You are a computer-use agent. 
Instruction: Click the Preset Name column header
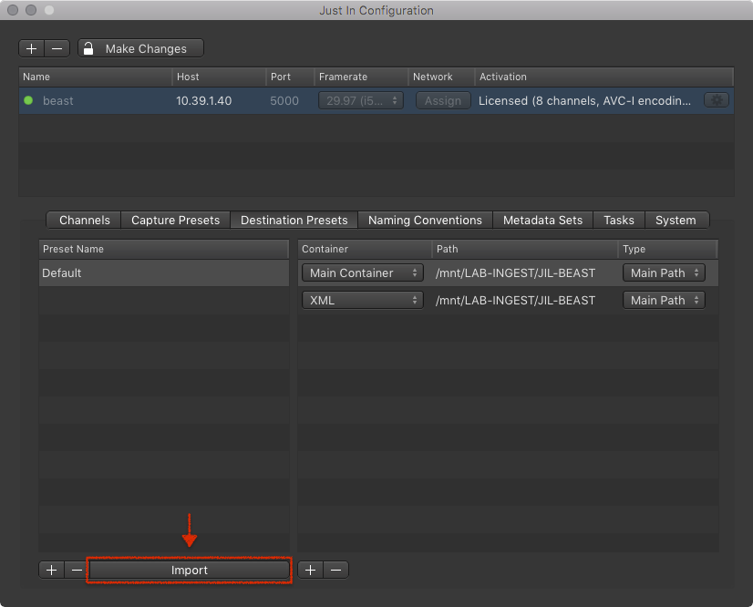tap(163, 249)
